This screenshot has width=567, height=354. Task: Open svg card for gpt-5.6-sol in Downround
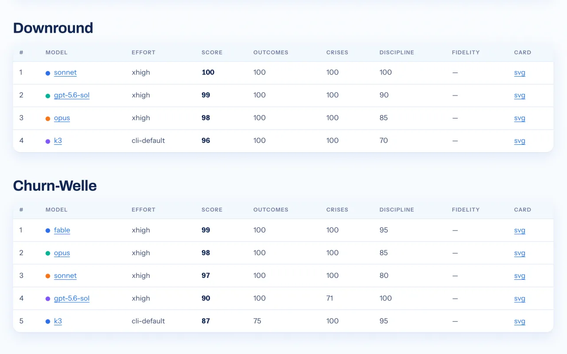click(x=520, y=95)
